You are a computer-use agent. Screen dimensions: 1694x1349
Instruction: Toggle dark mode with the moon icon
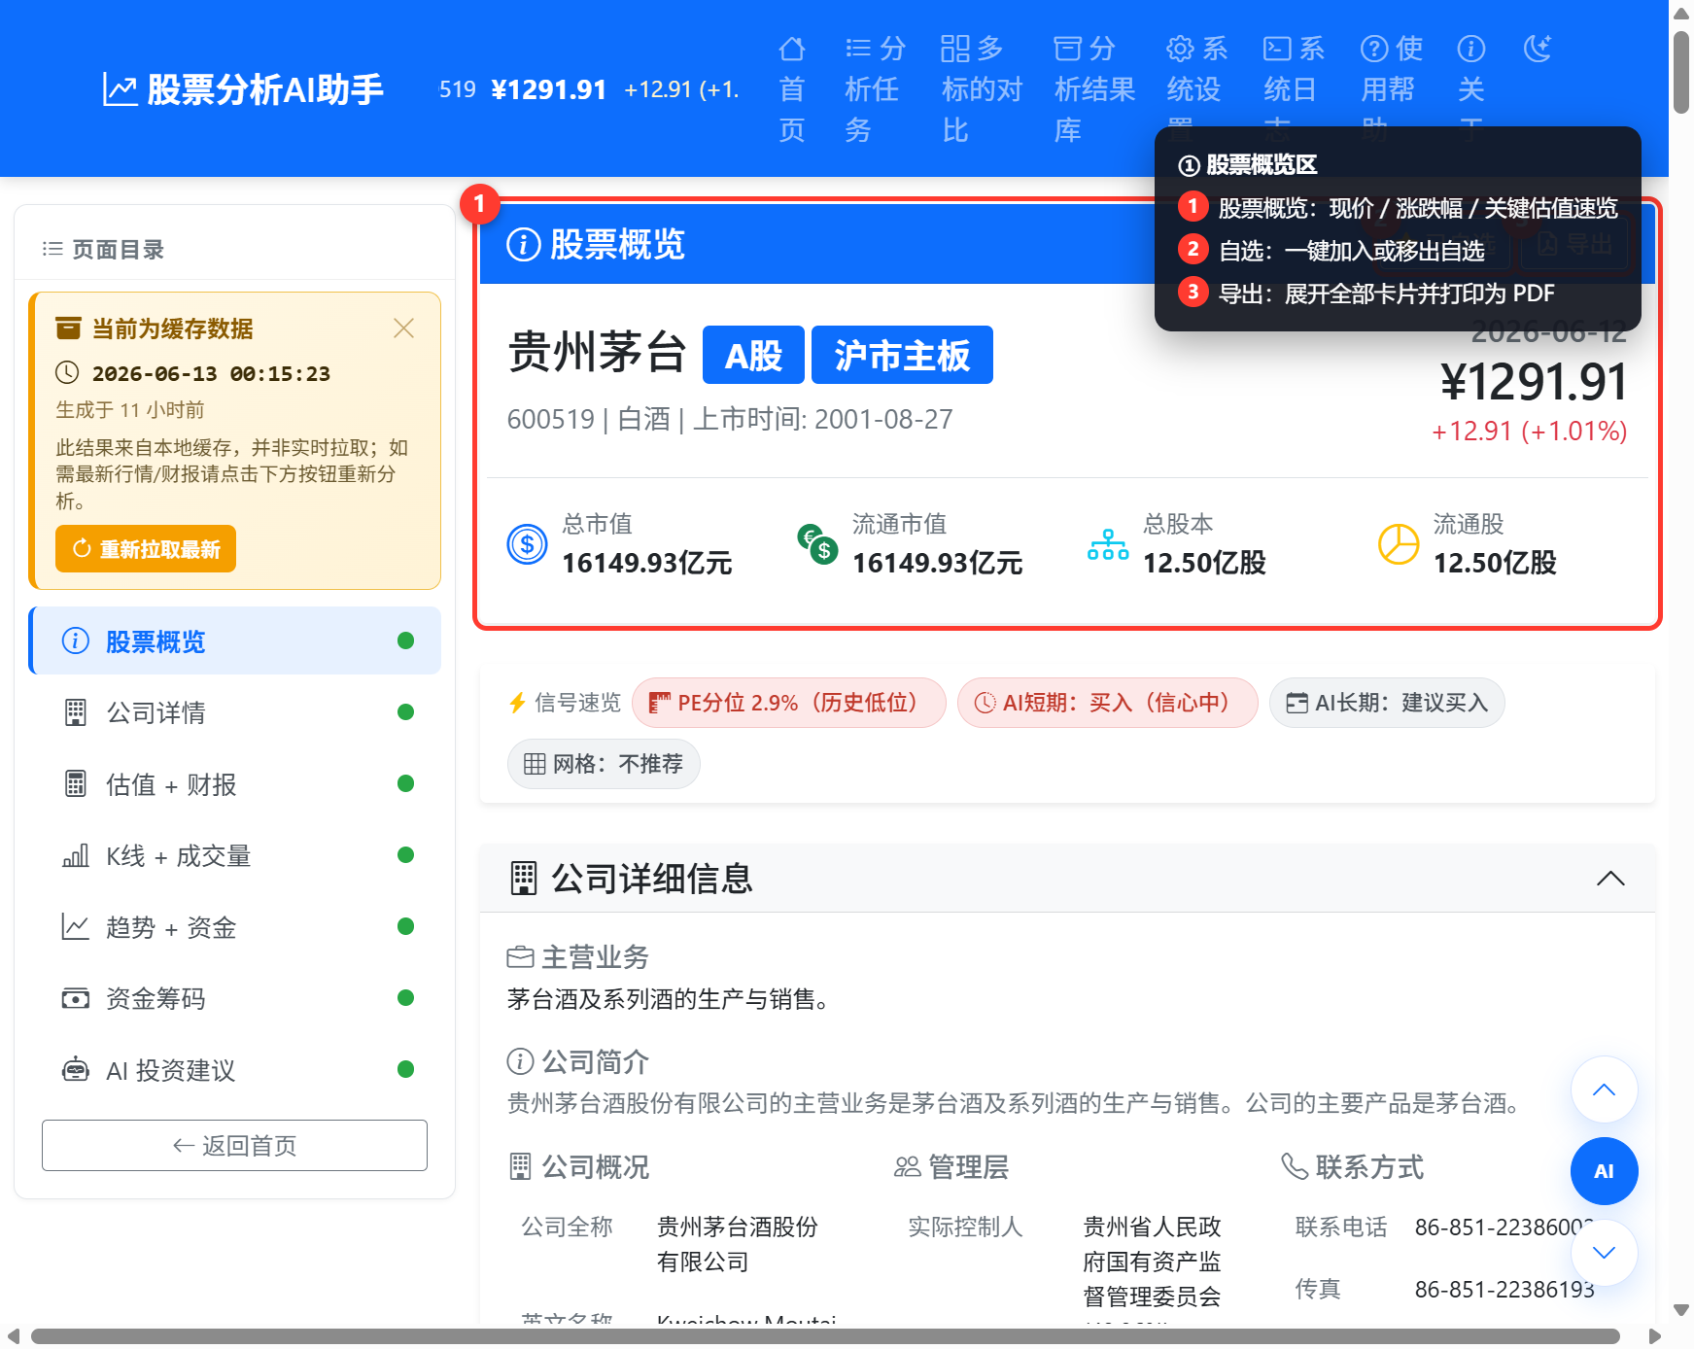point(1538,48)
